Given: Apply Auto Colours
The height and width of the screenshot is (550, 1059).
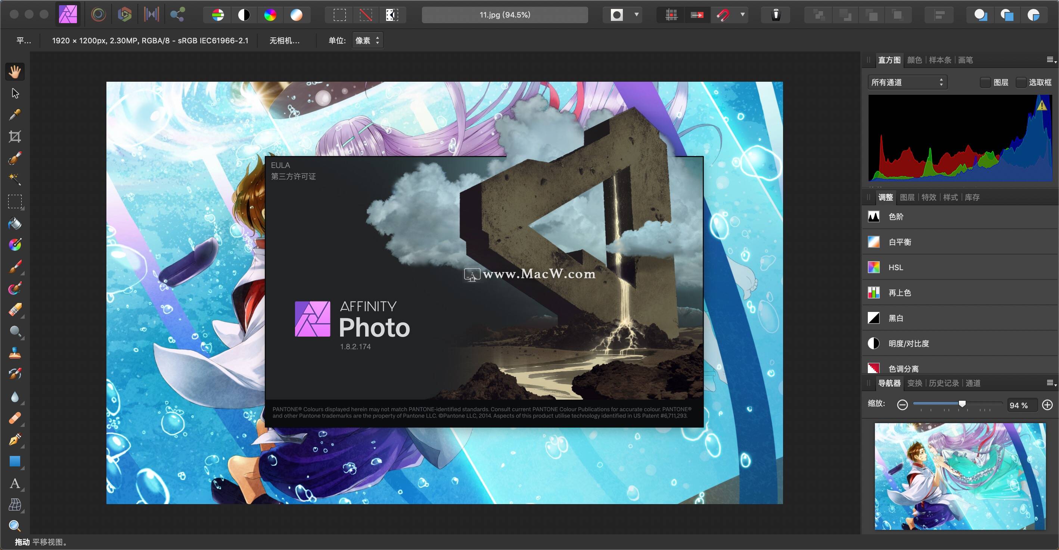Looking at the screenshot, I should coord(270,15).
